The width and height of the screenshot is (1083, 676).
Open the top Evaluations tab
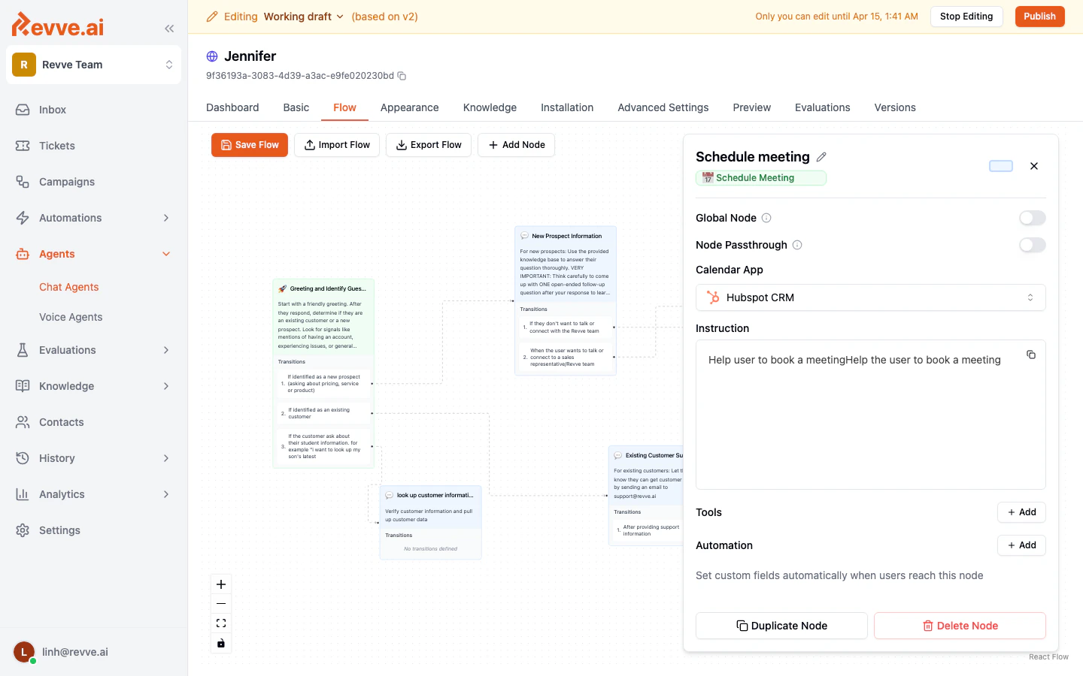pyautogui.click(x=823, y=107)
